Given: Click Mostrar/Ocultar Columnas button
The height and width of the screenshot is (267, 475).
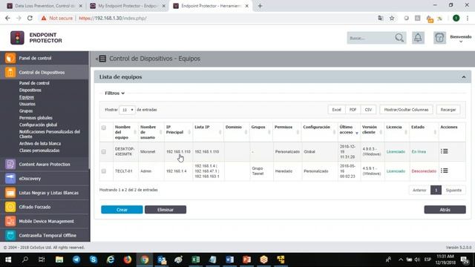Looking at the screenshot, I should pyautogui.click(x=406, y=110).
